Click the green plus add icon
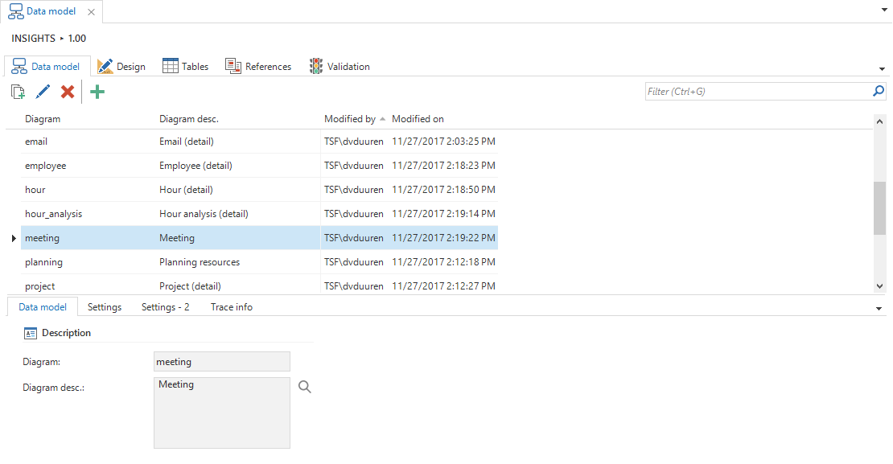The width and height of the screenshot is (893, 464). click(x=97, y=92)
